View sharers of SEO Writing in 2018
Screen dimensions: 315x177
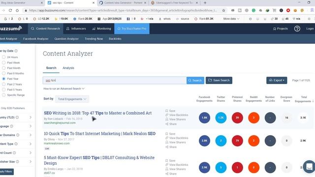pyautogui.click(x=175, y=119)
